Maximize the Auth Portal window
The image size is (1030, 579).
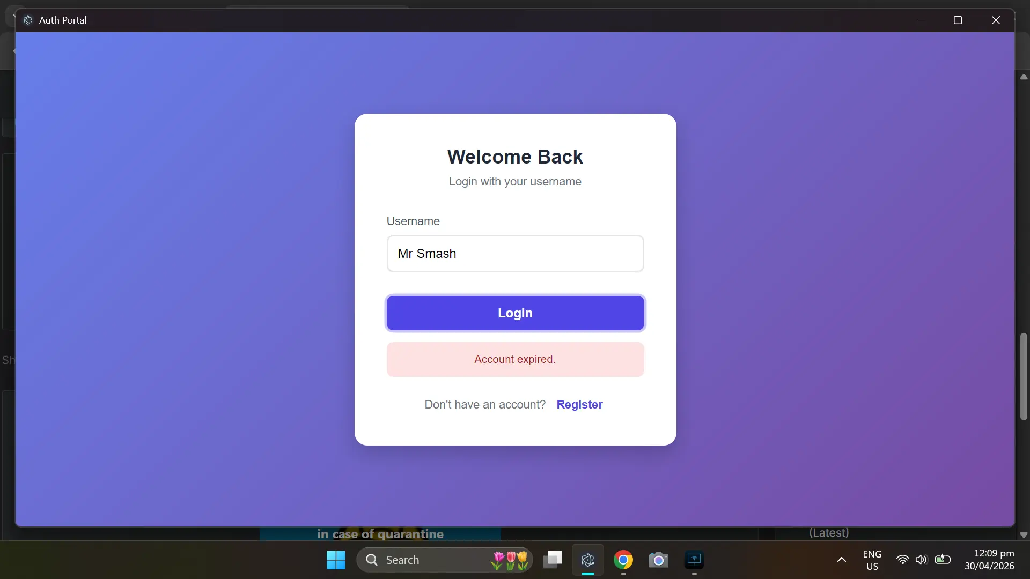[958, 20]
